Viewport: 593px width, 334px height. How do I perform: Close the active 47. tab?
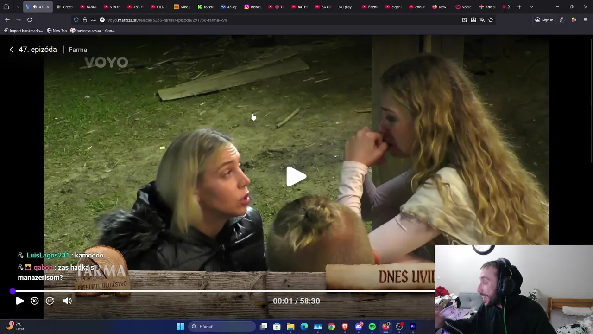[48, 7]
